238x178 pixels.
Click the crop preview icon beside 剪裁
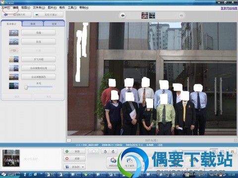pos(14,33)
